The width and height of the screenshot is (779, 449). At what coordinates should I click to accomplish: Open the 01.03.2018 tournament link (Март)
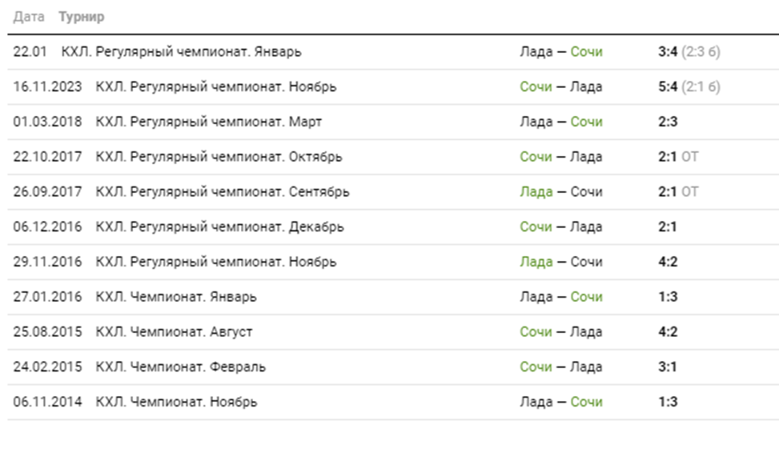click(209, 122)
